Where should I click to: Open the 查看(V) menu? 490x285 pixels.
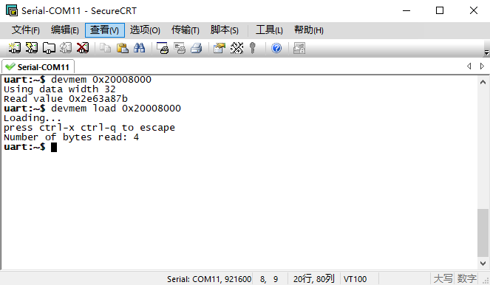click(105, 30)
